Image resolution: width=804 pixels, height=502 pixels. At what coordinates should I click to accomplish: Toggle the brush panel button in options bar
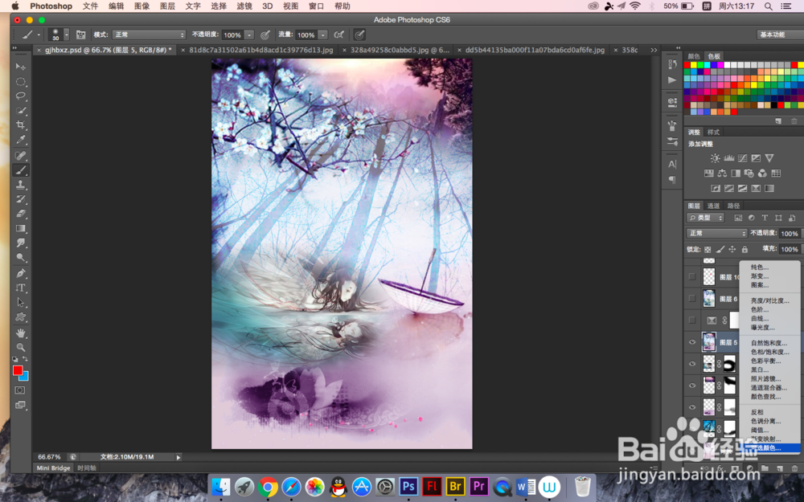point(80,35)
